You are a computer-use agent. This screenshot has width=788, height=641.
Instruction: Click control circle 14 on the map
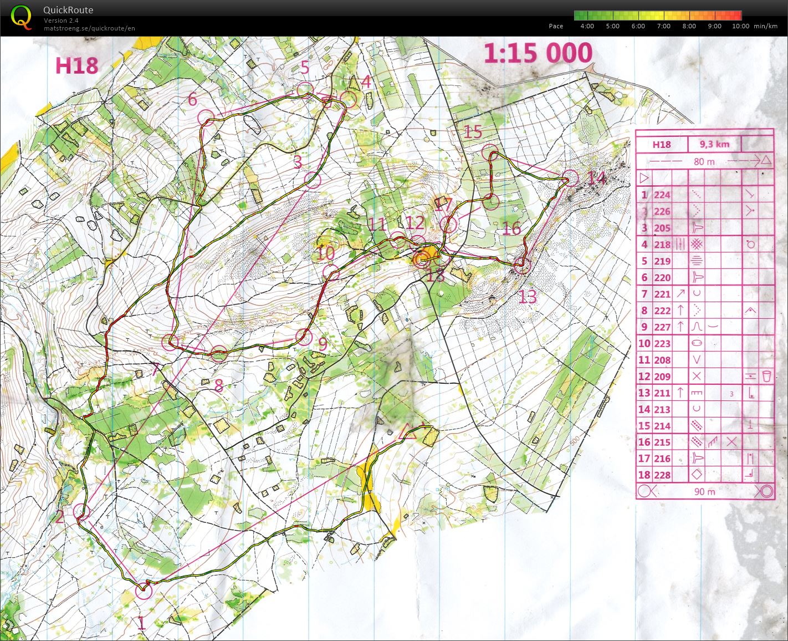570,179
